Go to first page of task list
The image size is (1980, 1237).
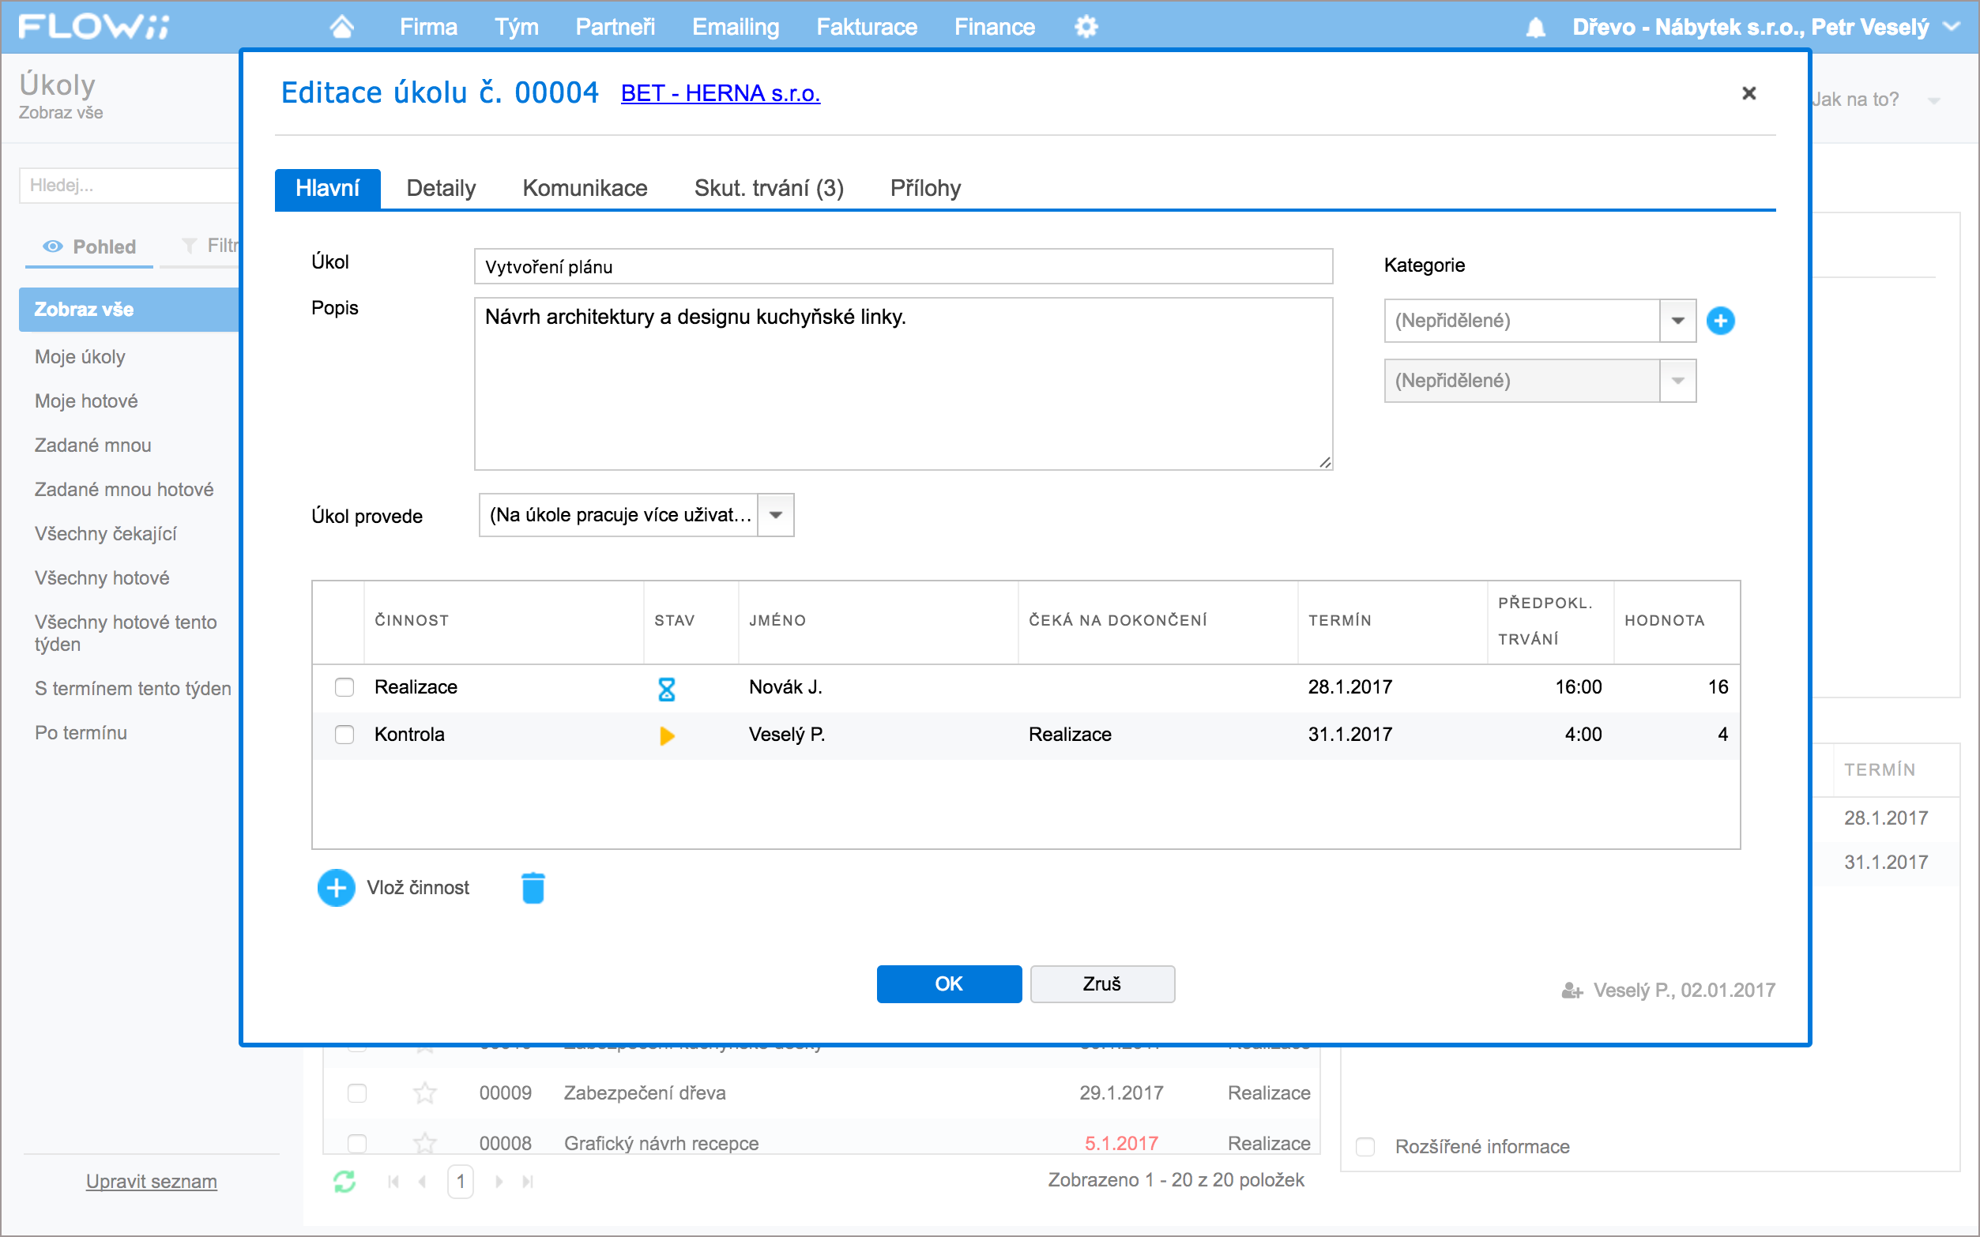[393, 1182]
